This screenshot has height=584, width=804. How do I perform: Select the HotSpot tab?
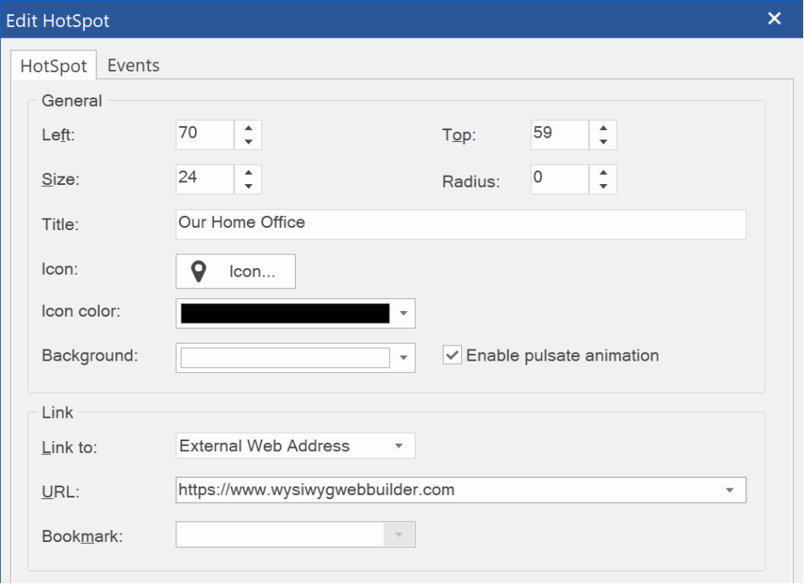(x=54, y=66)
